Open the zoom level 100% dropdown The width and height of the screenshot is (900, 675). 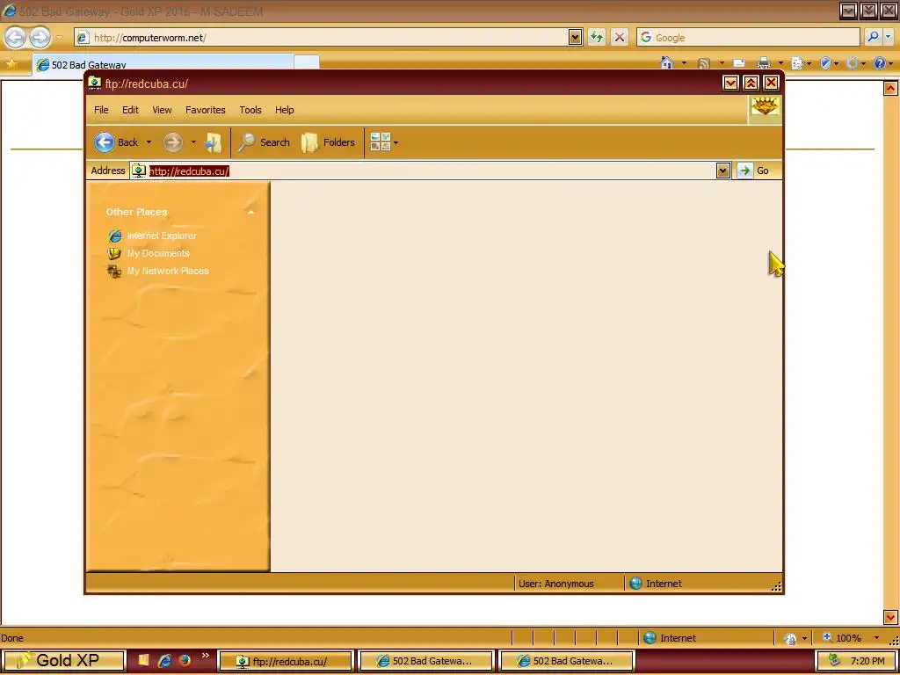tap(876, 638)
